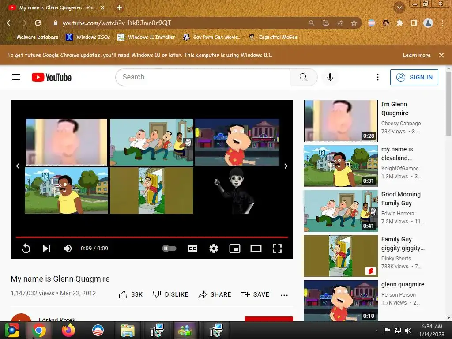The image size is (452, 339).
Task: Open glenn quagmire sidebar video title
Action: [403, 284]
